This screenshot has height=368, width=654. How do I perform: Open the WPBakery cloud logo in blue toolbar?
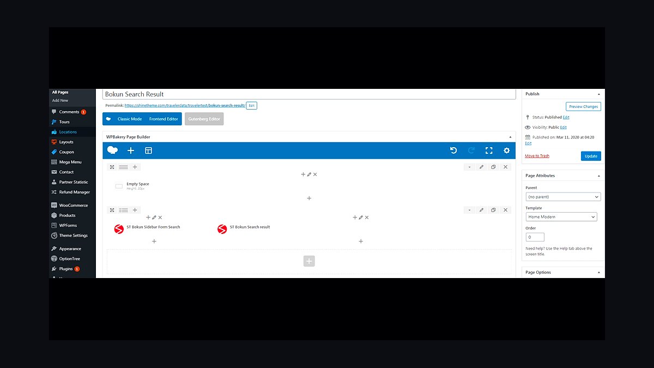click(112, 150)
